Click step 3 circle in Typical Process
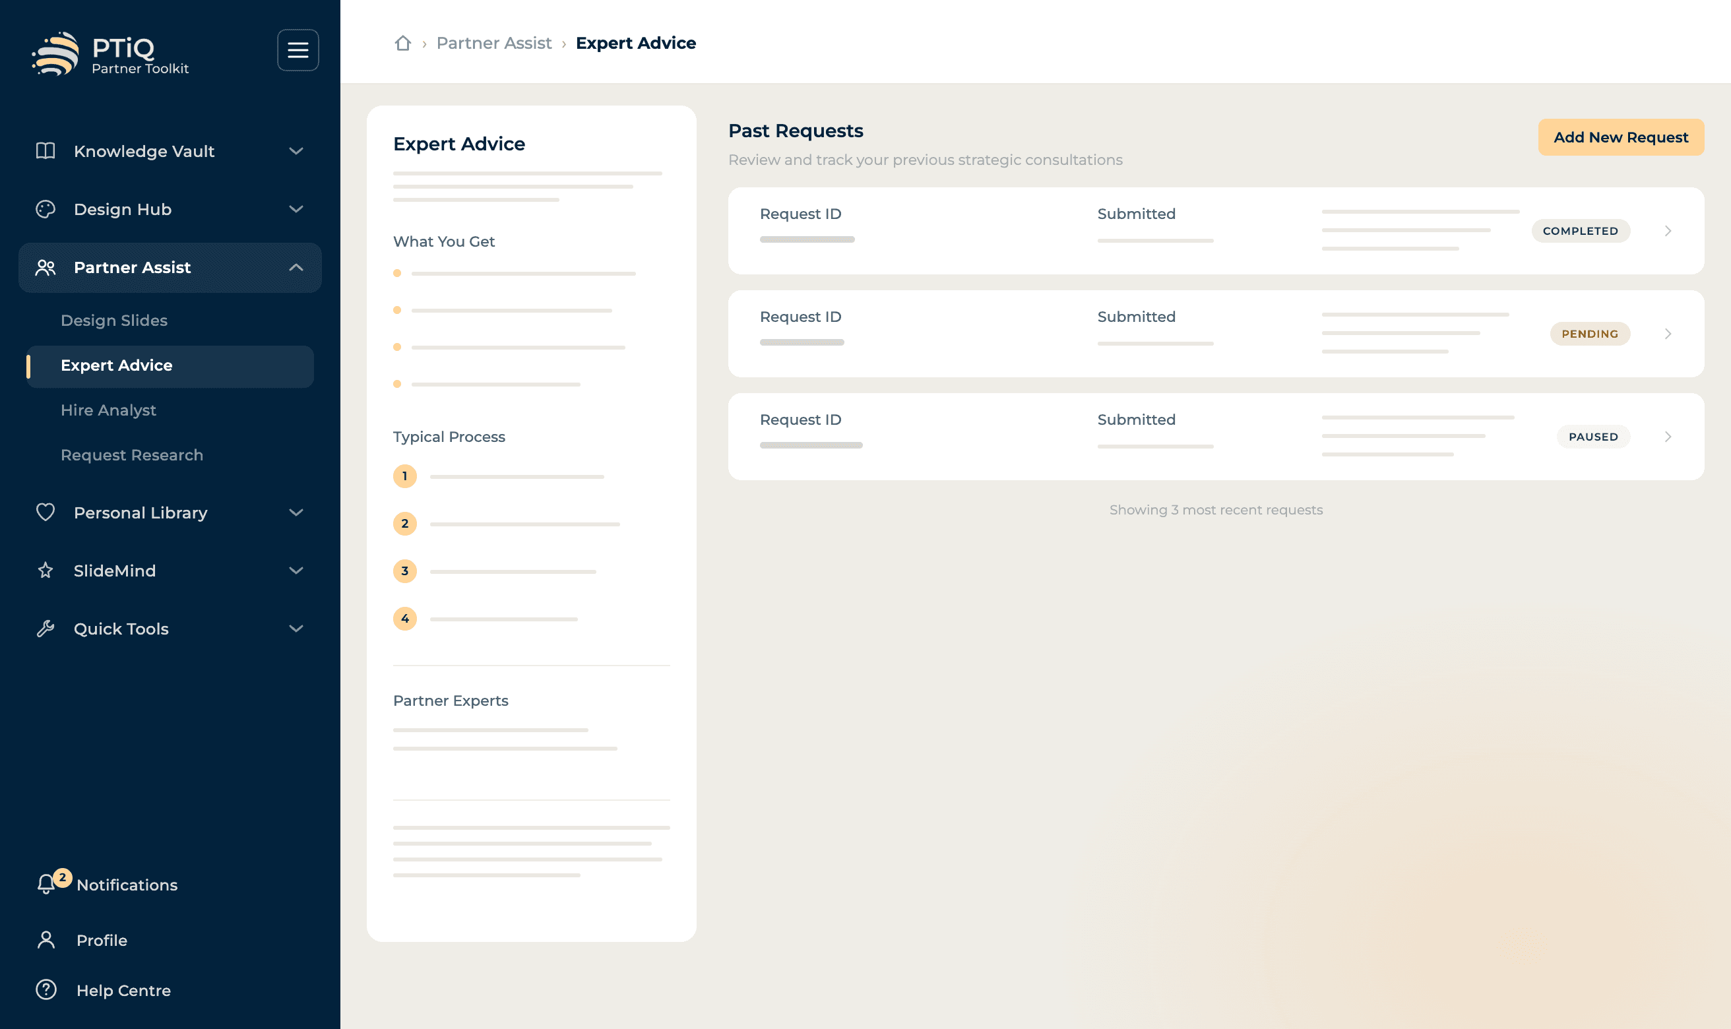 (405, 571)
